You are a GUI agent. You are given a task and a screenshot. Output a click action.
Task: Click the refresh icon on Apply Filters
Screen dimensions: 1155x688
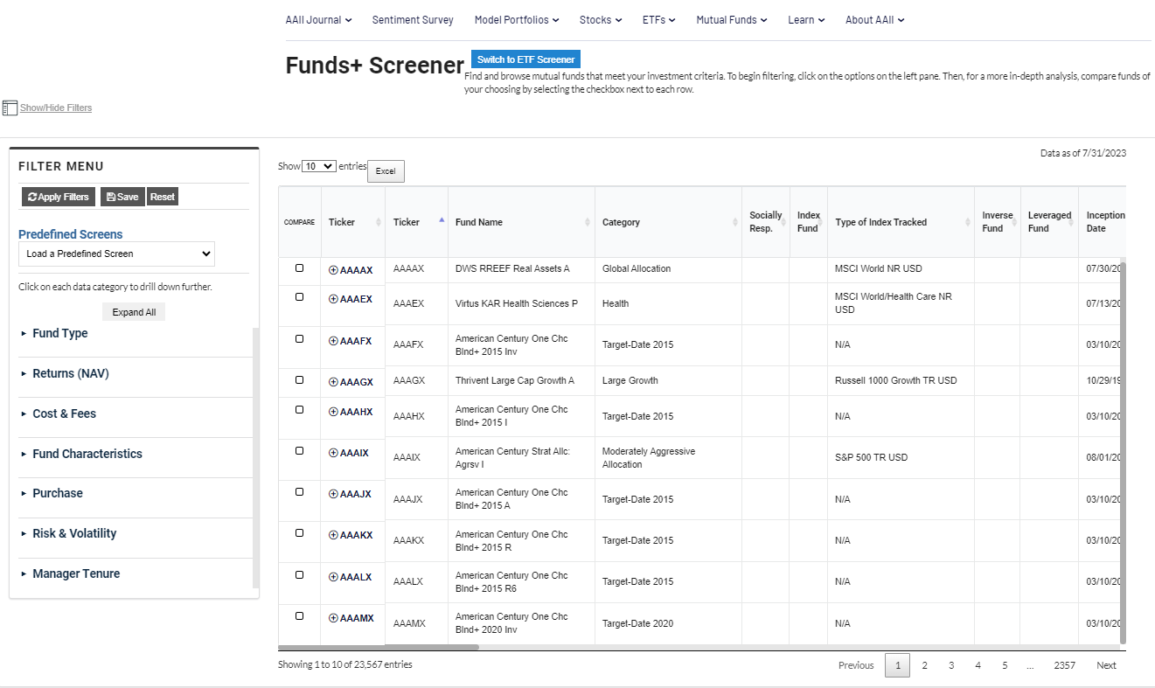point(31,196)
